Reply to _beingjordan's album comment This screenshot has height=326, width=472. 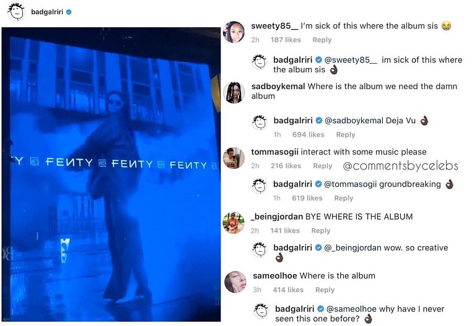pos(321,230)
